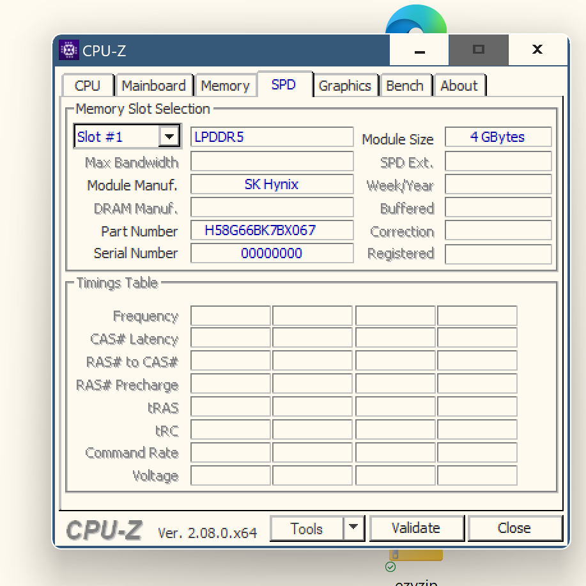The image size is (586, 586).
Task: Expand the Slot #1 dropdown arrow
Action: pyautogui.click(x=169, y=136)
